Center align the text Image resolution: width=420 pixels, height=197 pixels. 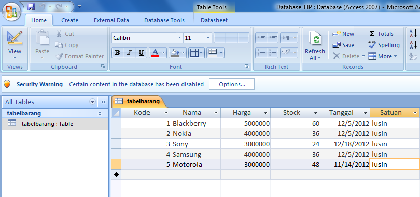pyautogui.click(x=232, y=38)
